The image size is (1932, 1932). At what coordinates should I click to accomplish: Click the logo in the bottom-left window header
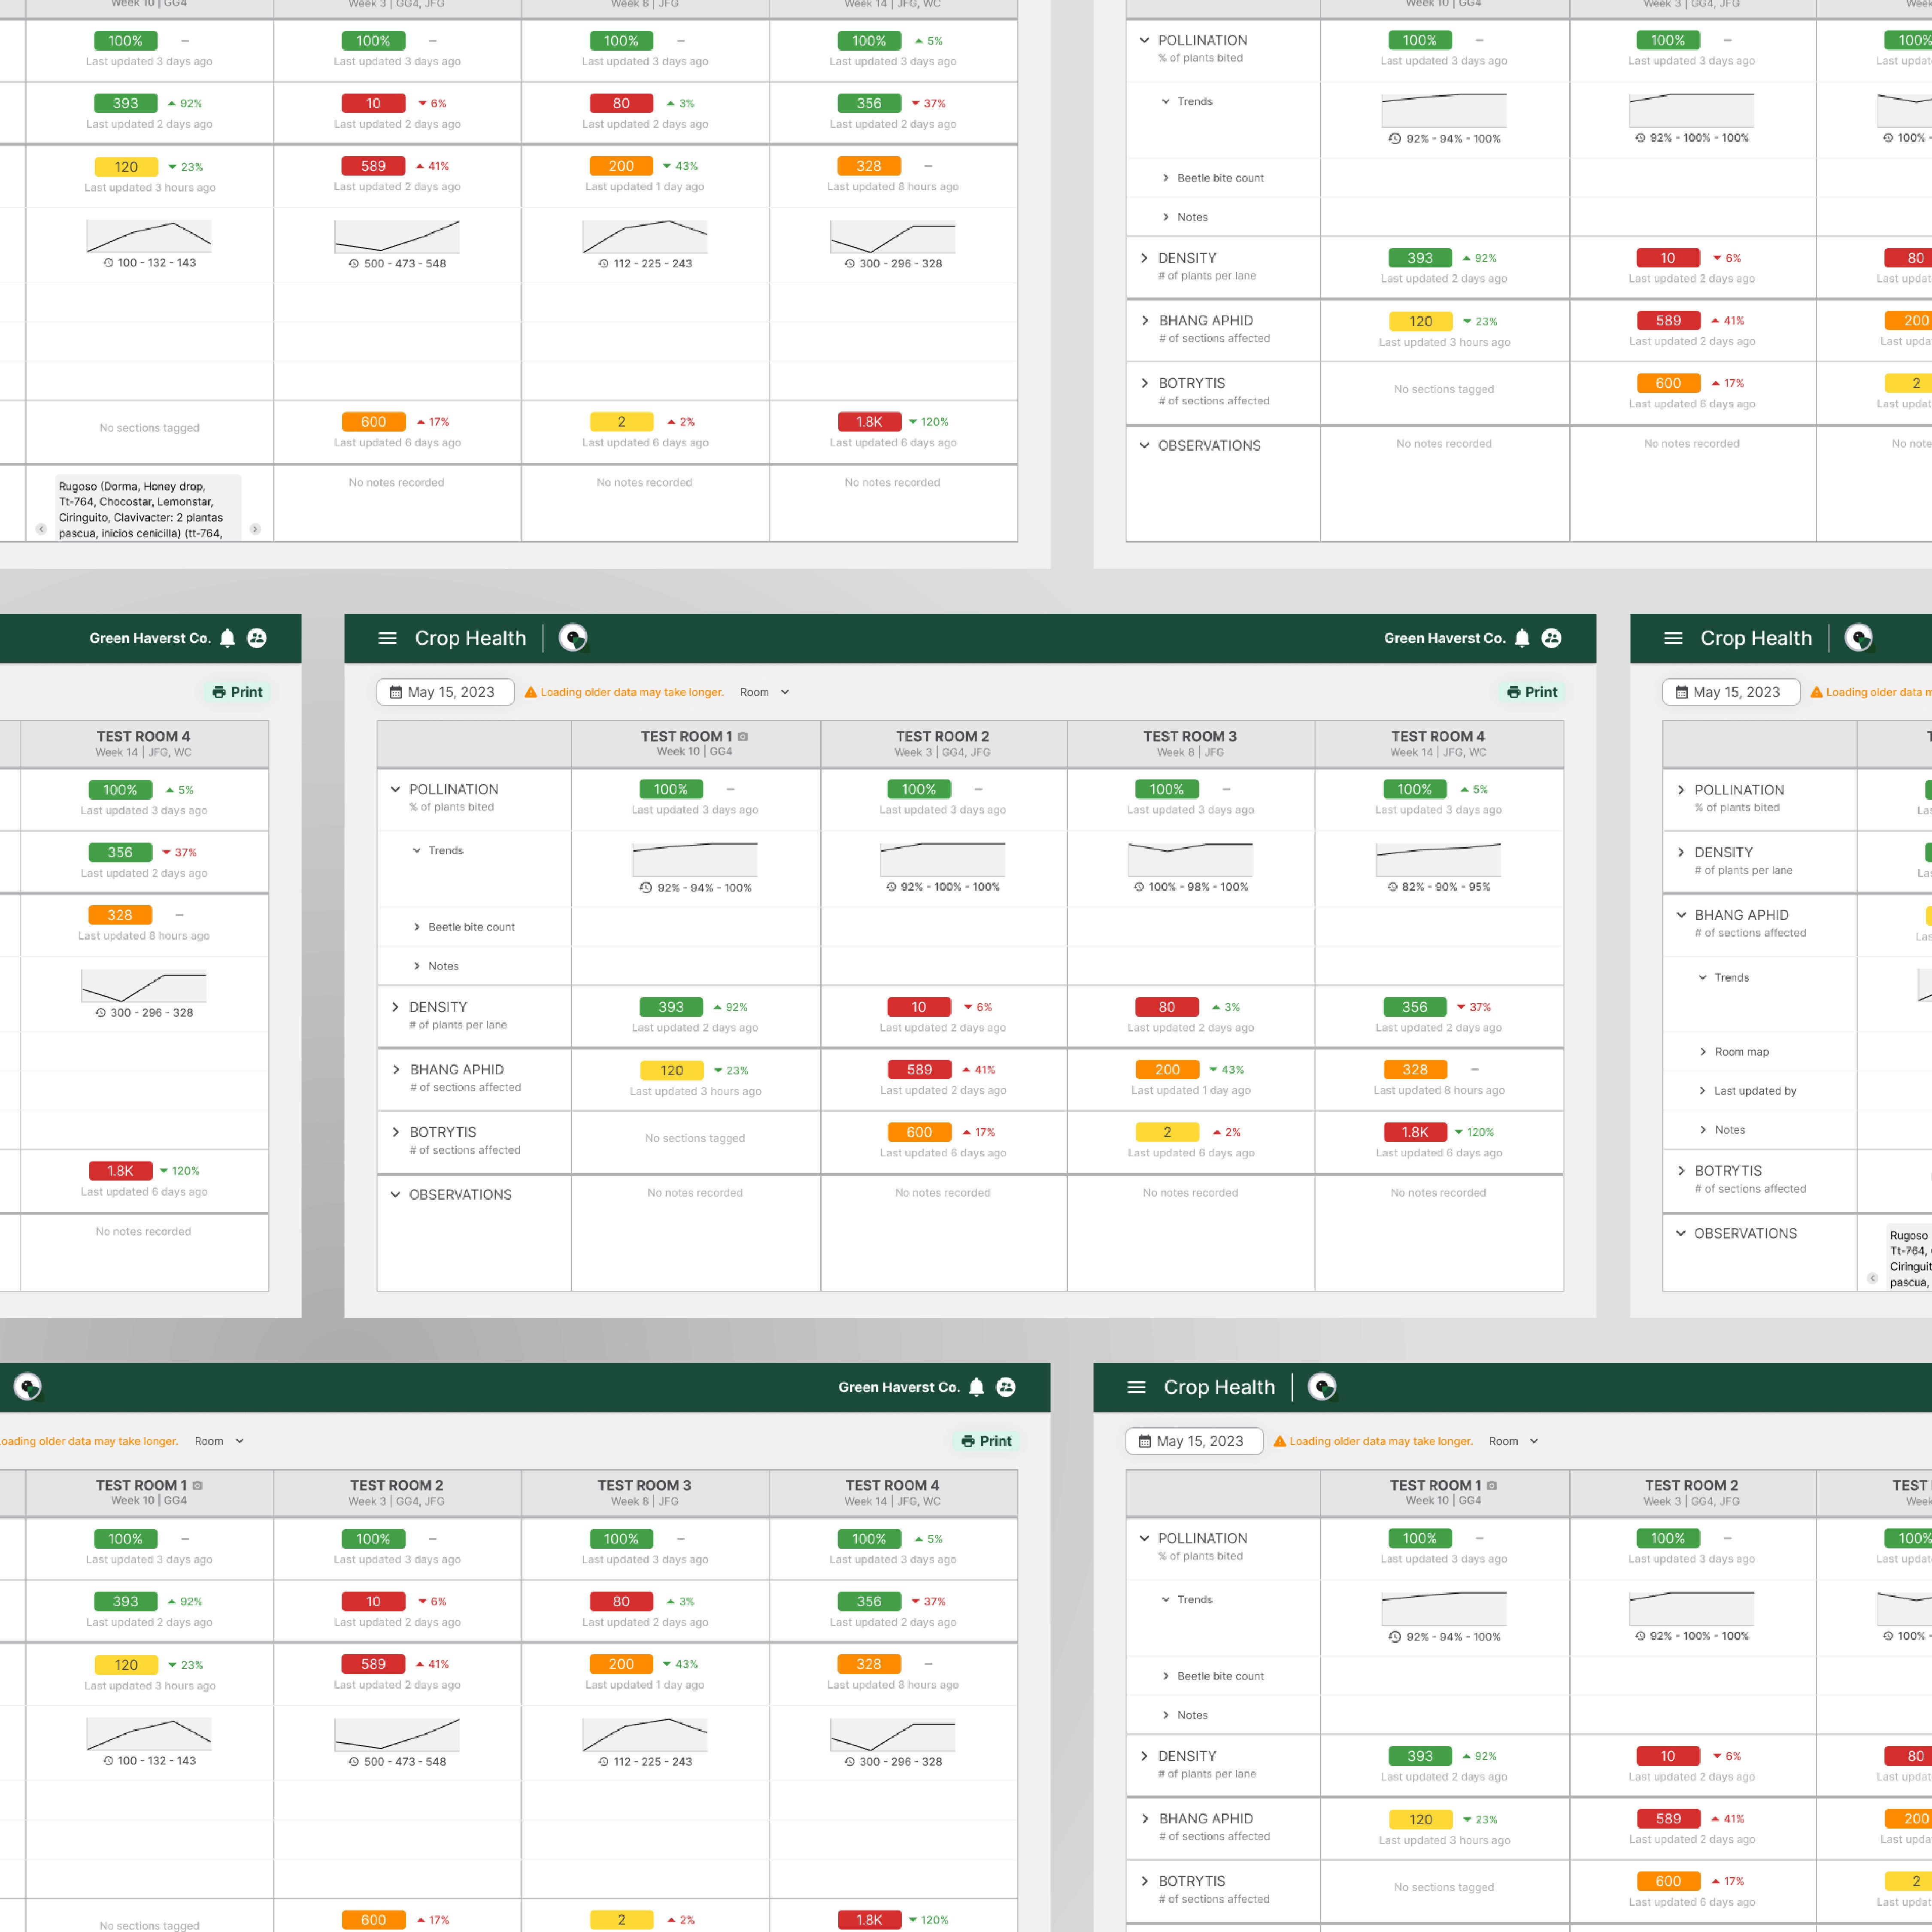click(28, 1387)
